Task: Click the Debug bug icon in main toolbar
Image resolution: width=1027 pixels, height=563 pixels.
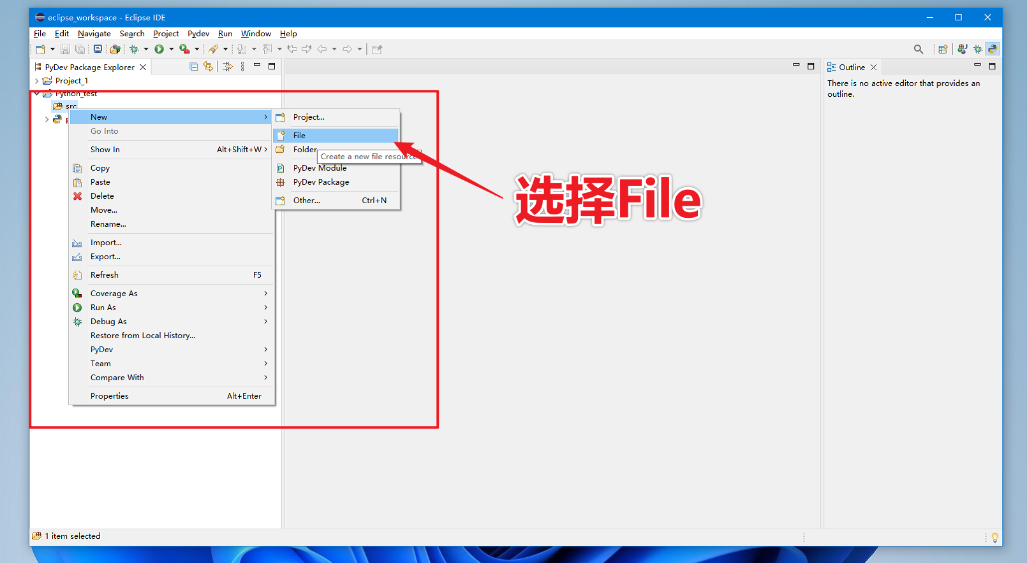Action: click(135, 49)
